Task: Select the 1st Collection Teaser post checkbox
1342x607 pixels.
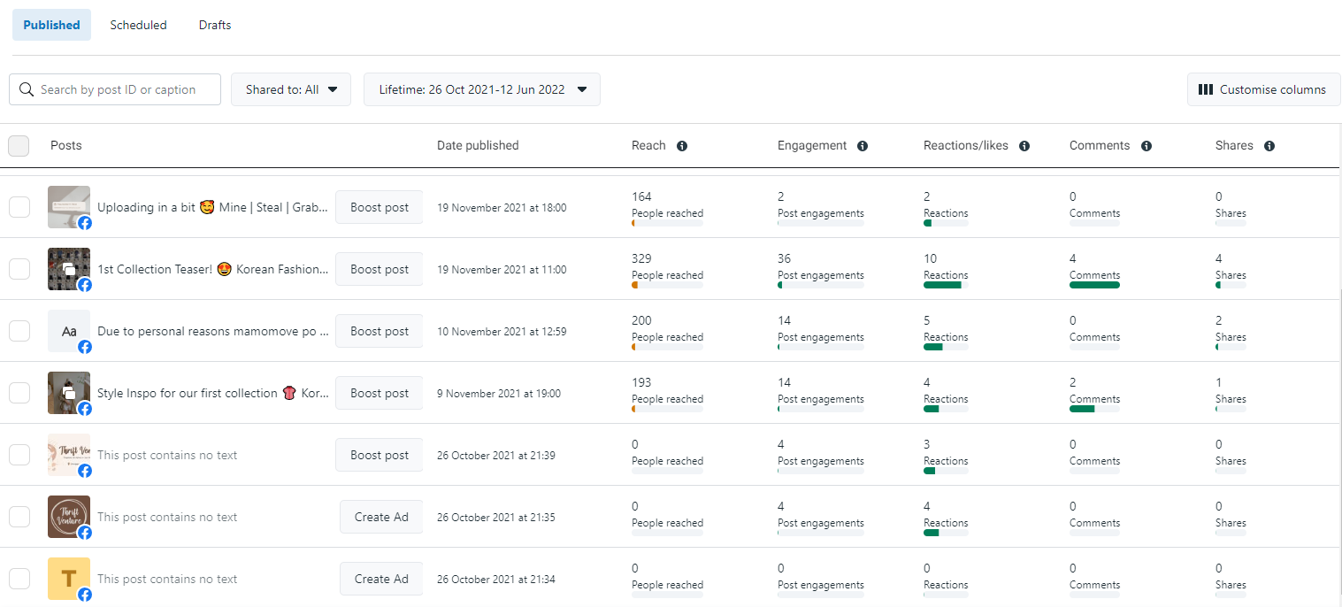Action: (x=19, y=269)
